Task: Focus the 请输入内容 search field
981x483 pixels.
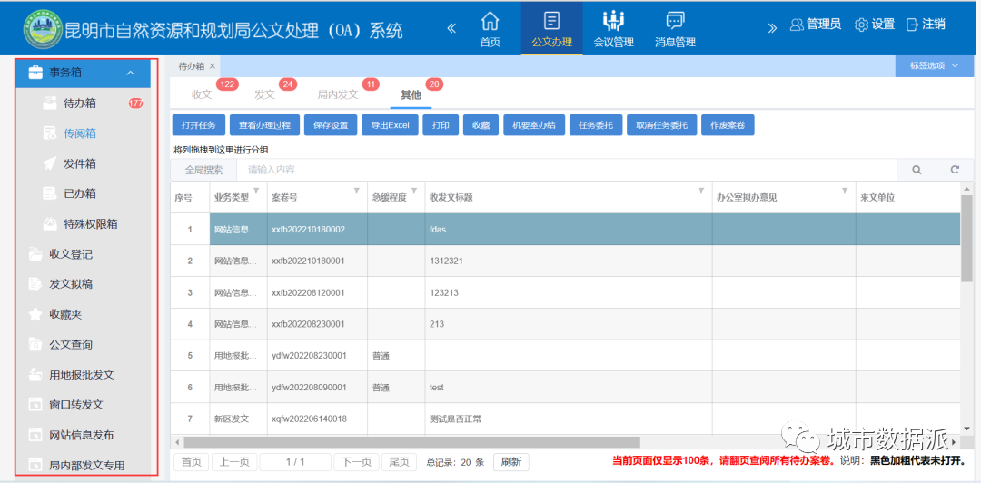Action: click(x=566, y=170)
